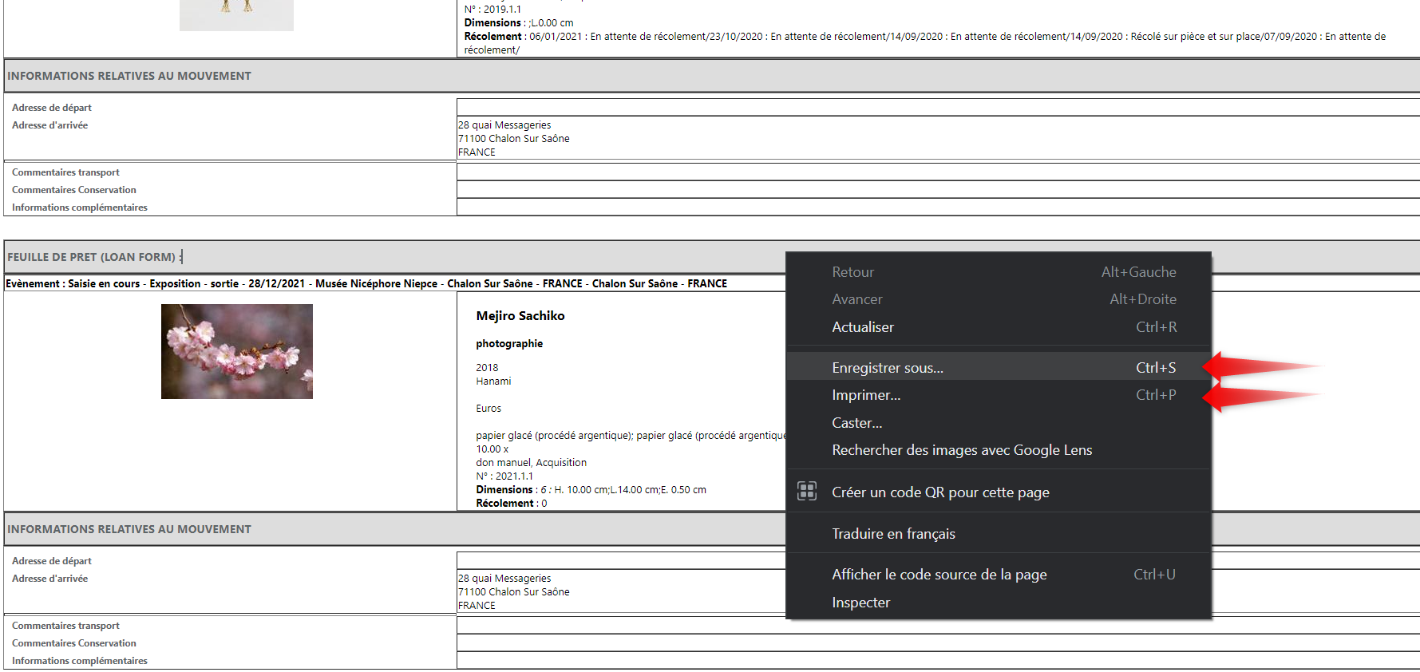This screenshot has width=1420, height=672.
Task: Select Traduire en français
Action: (x=892, y=534)
